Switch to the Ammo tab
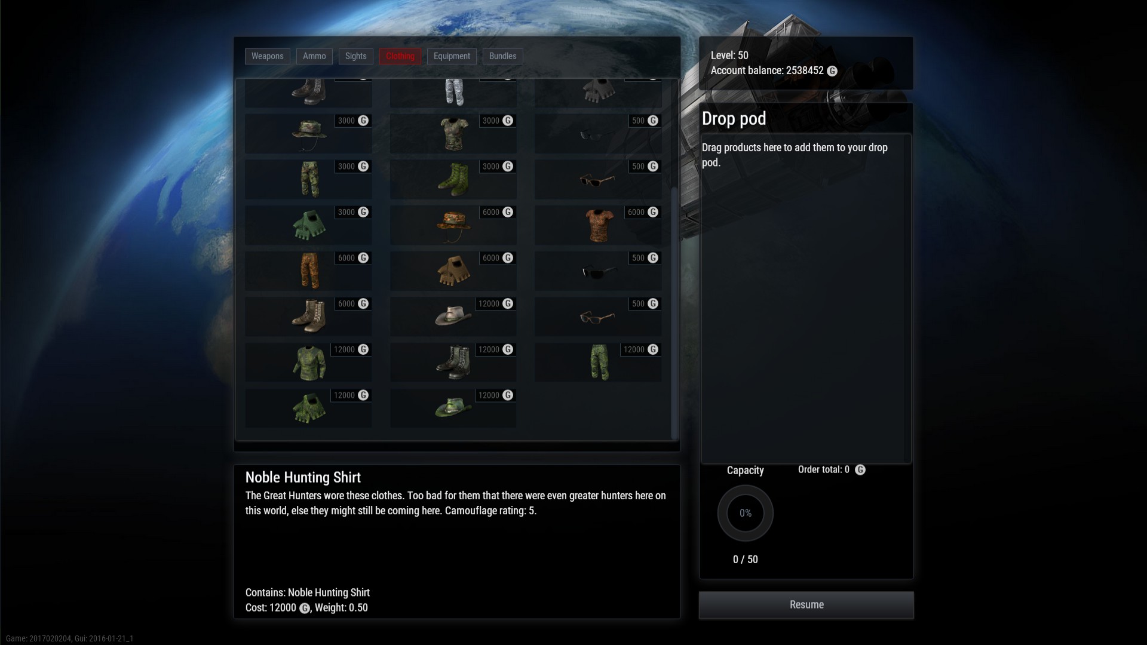 [314, 56]
